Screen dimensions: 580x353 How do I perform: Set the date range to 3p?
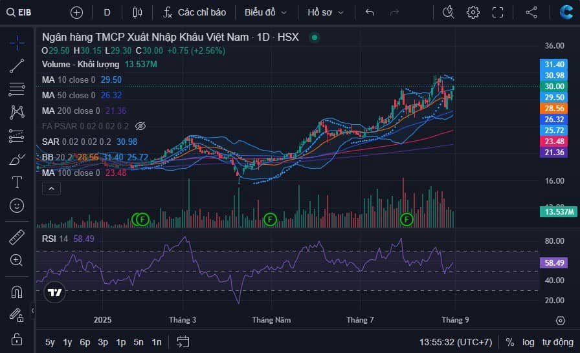pos(103,342)
